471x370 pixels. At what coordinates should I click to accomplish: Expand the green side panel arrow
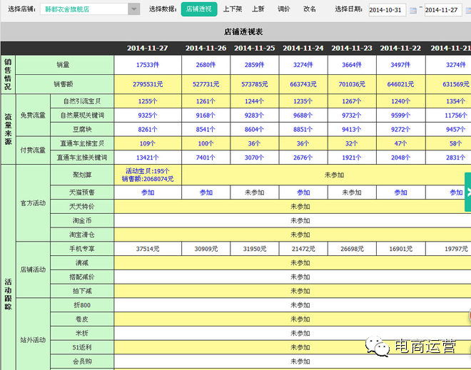(468, 192)
